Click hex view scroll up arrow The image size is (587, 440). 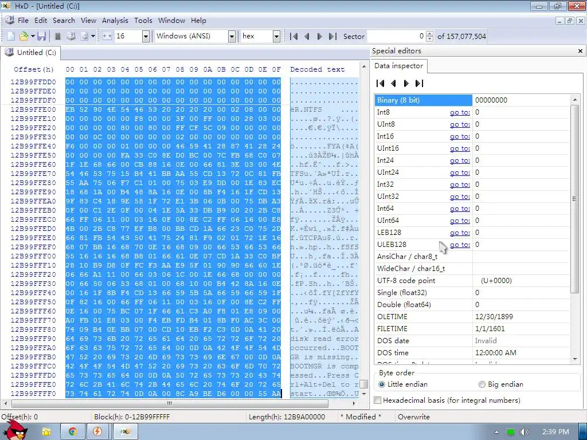[363, 66]
